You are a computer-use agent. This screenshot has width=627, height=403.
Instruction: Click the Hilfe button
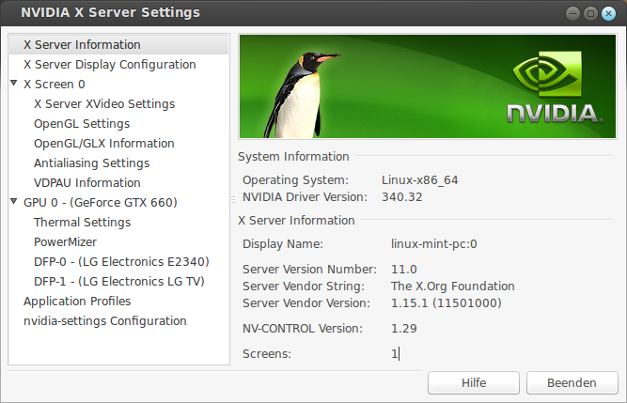474,382
